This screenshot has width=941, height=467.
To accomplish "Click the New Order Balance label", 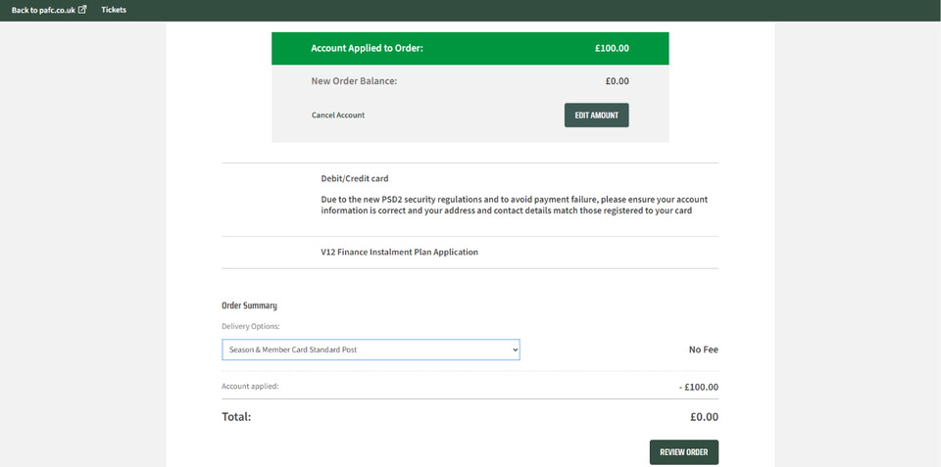I will click(354, 81).
